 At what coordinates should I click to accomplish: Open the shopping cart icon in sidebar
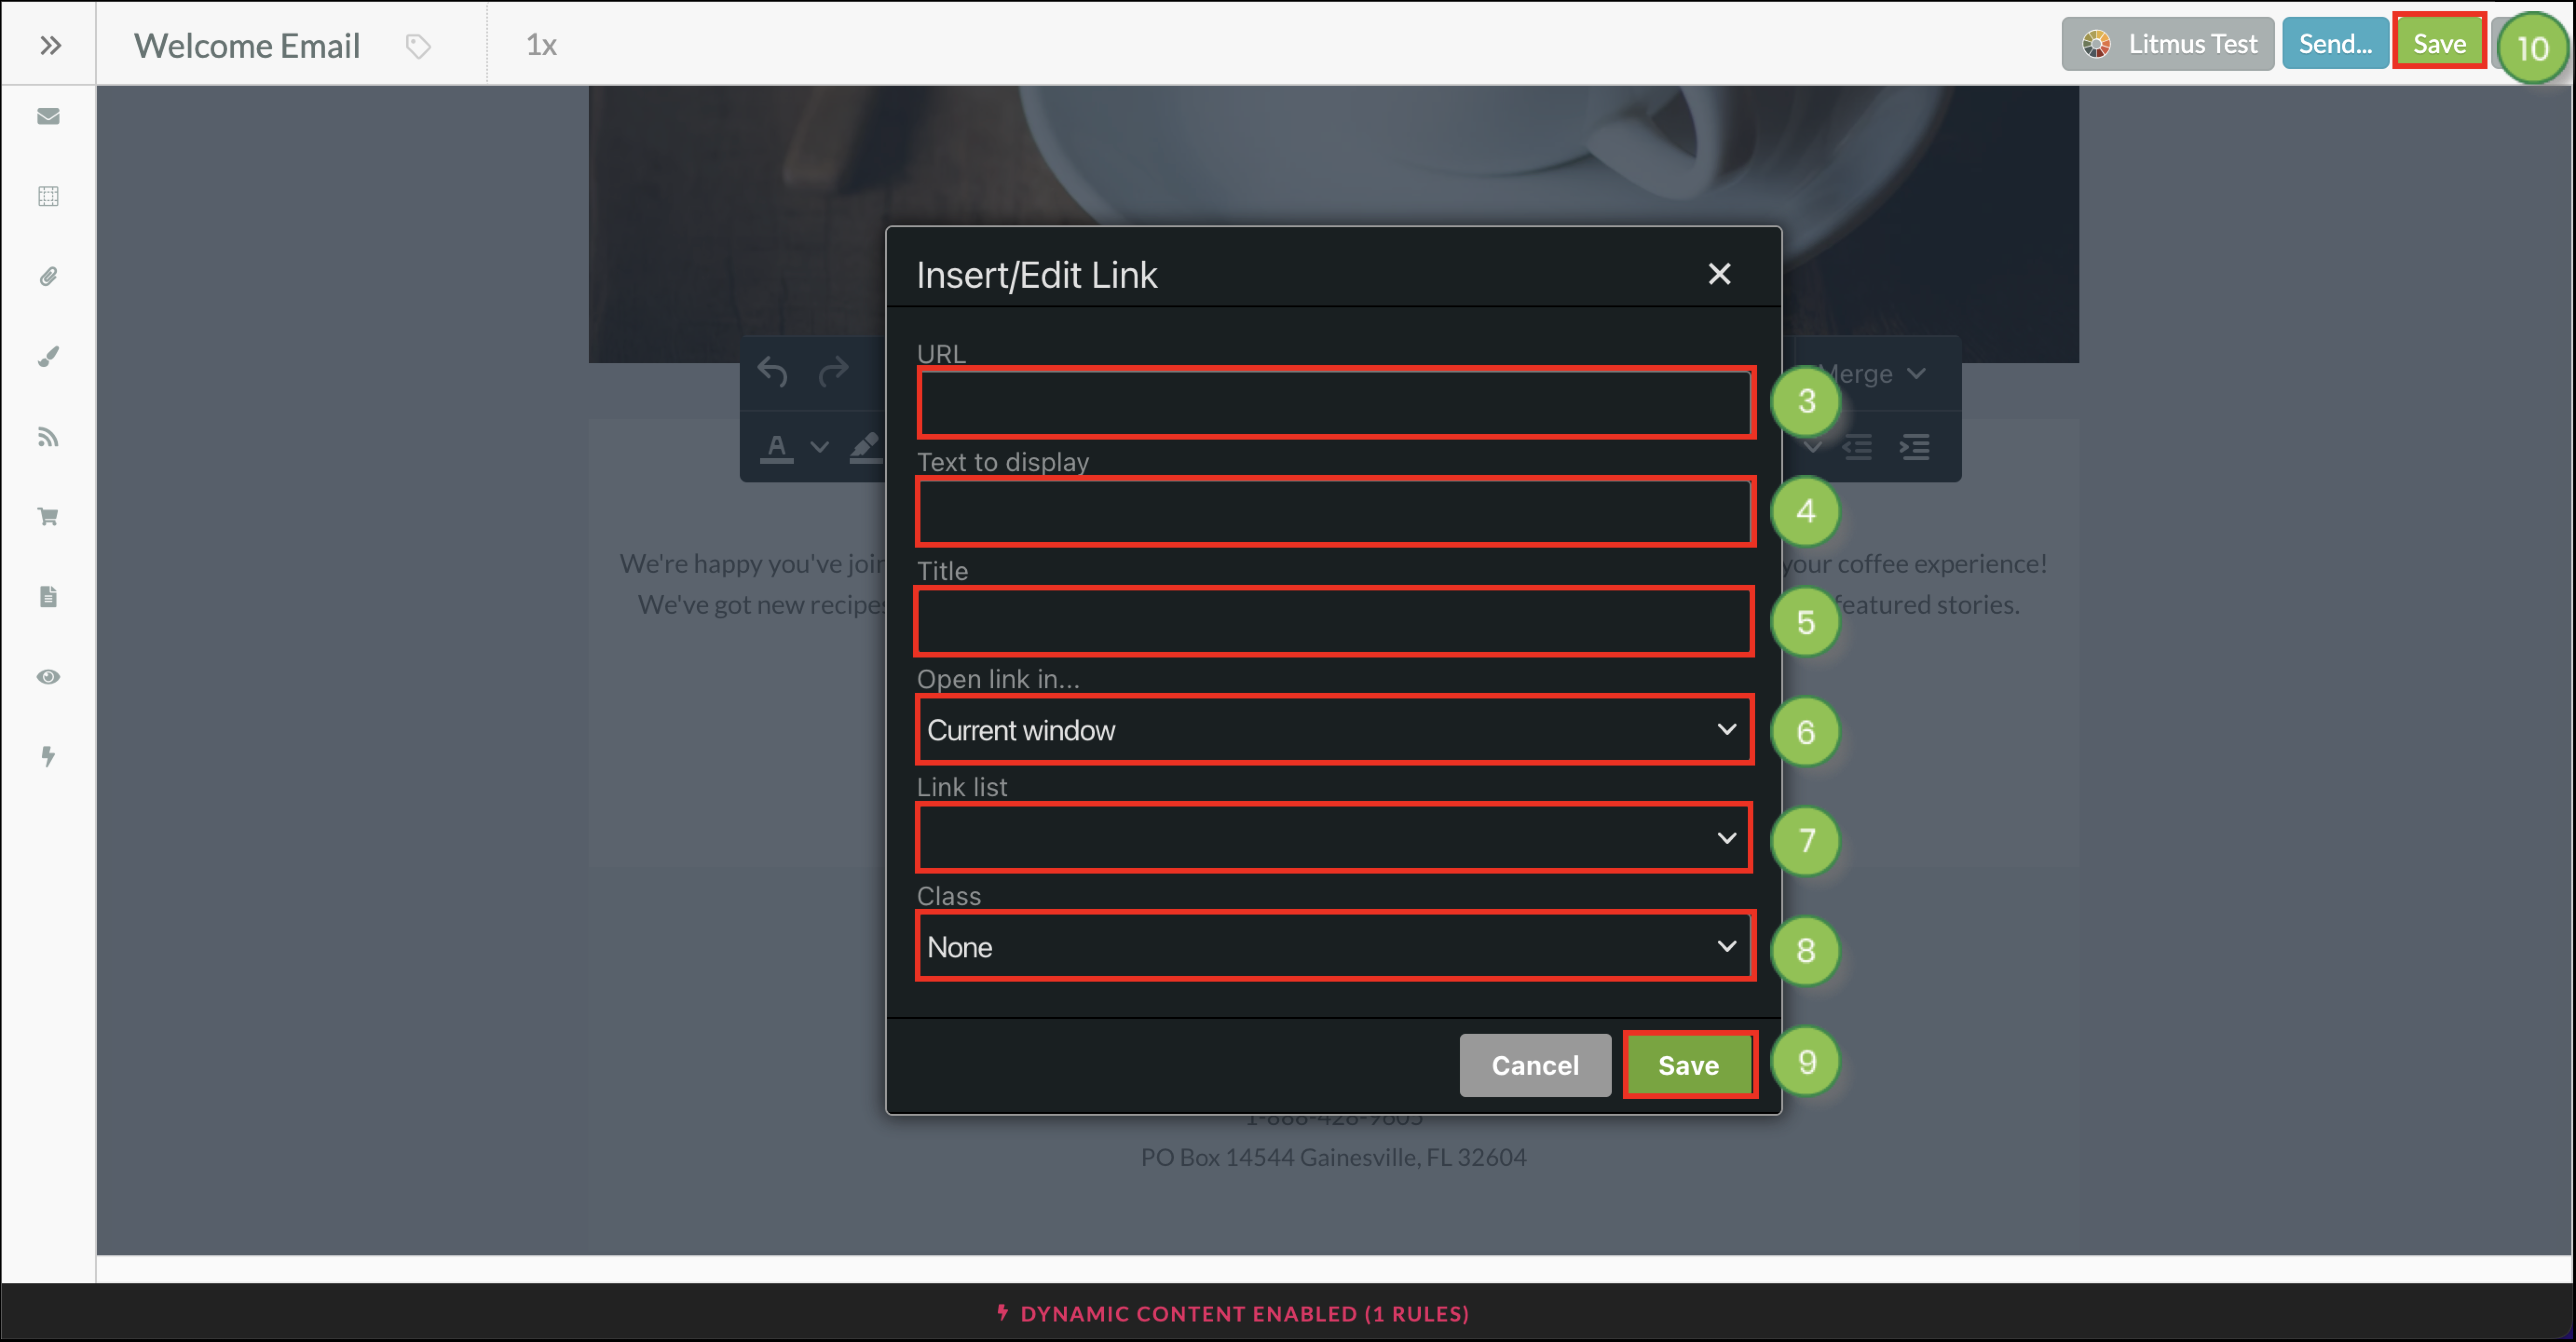(x=48, y=516)
